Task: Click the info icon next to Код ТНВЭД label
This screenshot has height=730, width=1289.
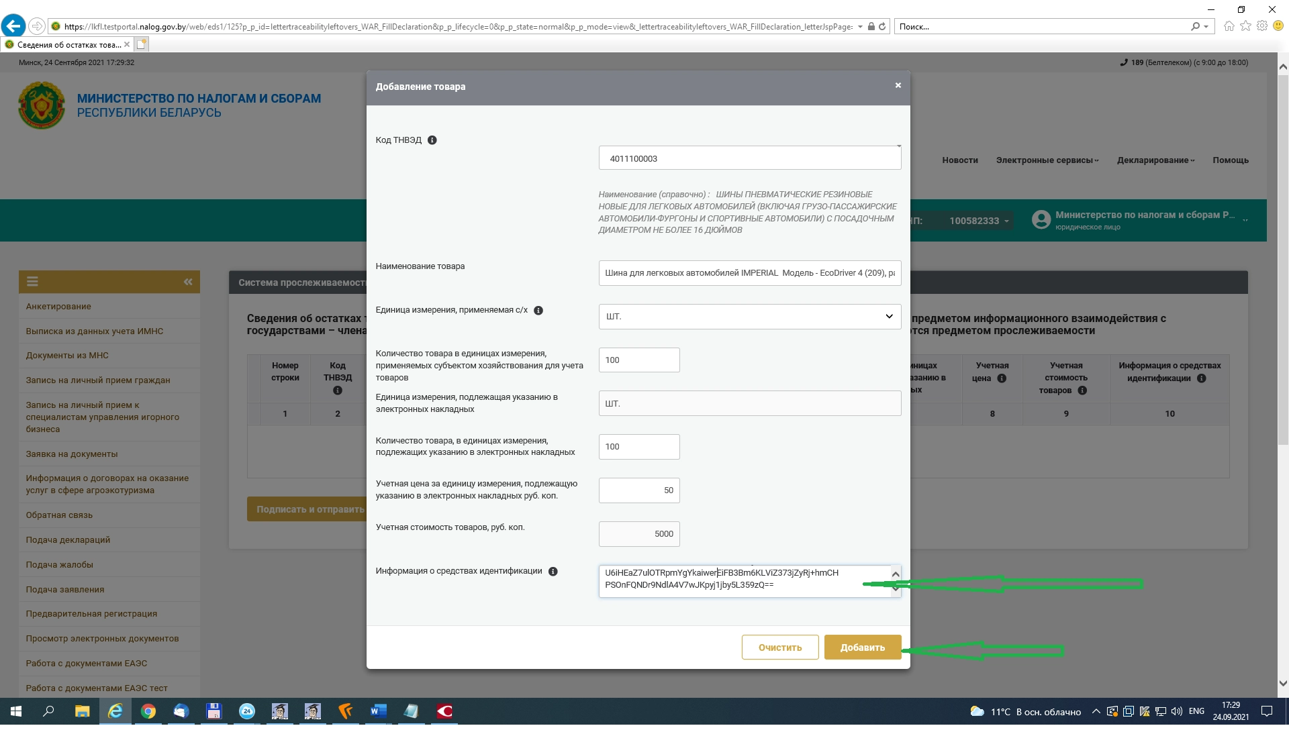Action: (x=432, y=140)
